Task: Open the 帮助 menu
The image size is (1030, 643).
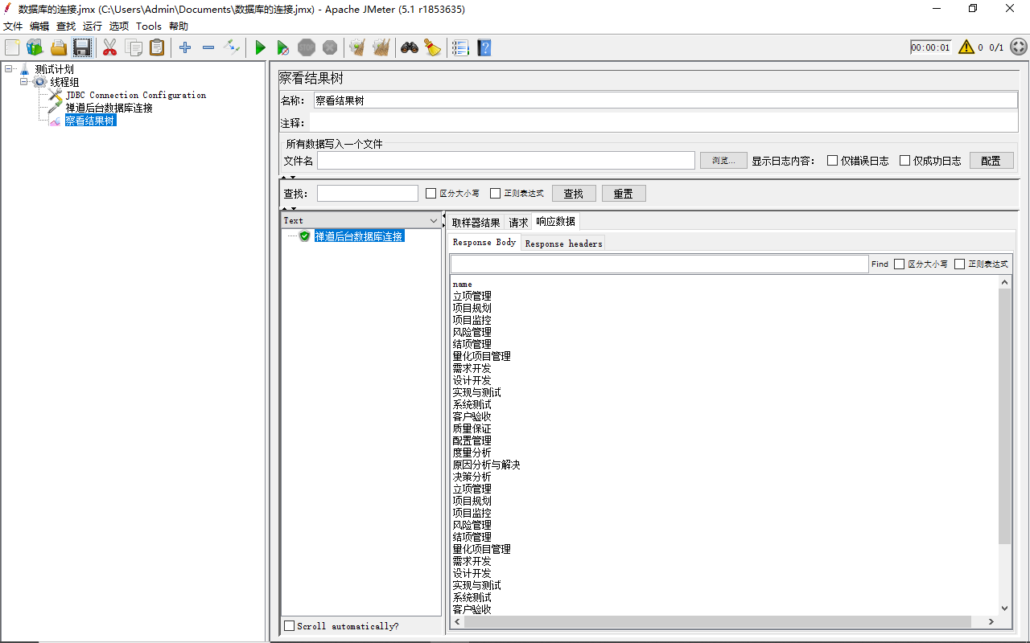Action: 179,27
